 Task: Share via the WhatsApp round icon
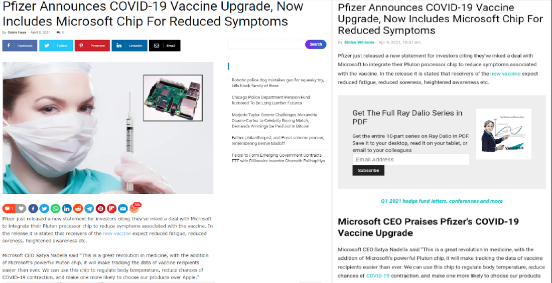tap(55, 208)
